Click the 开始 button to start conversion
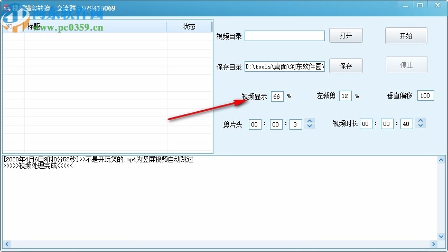Image resolution: width=448 pixels, height=252 pixels. (x=406, y=36)
